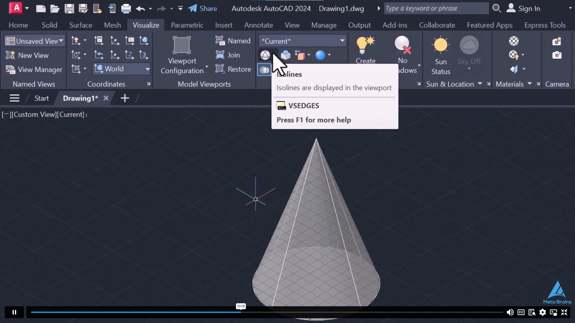The height and width of the screenshot is (323, 575).
Task: Mute the video player audio
Action: pos(510,312)
